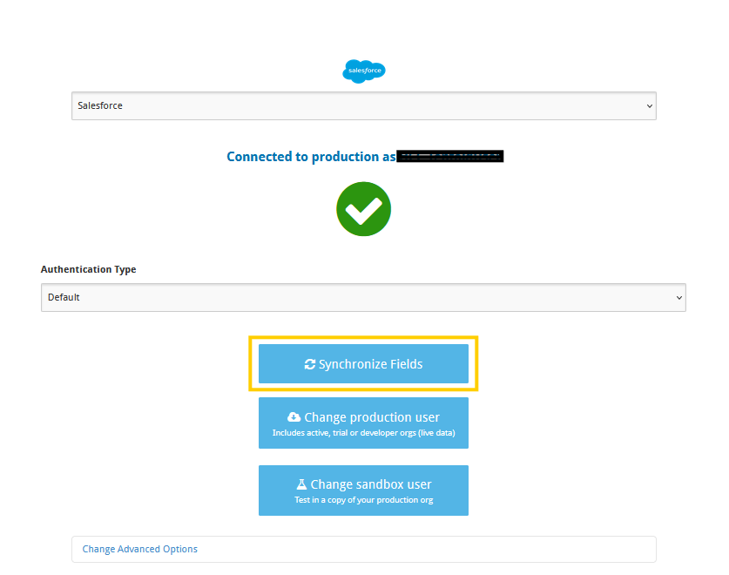Click 'Includes active, trial or developer orgs' subtitle
The image size is (729, 575).
click(x=363, y=433)
